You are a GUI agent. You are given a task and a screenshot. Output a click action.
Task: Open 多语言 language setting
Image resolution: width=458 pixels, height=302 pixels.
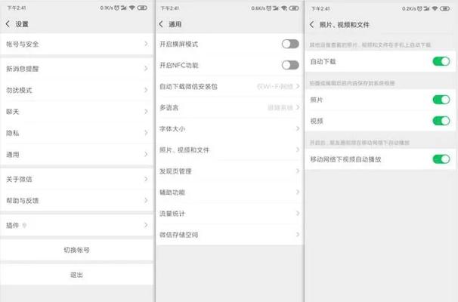click(230, 108)
